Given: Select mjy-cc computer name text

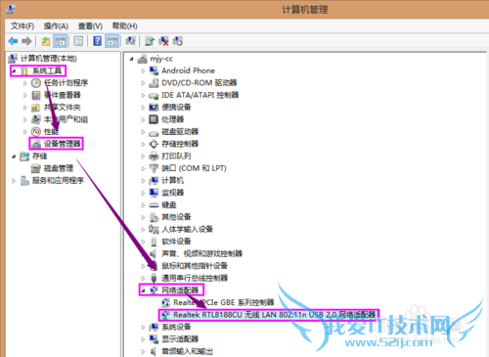Looking at the screenshot, I should point(161,59).
